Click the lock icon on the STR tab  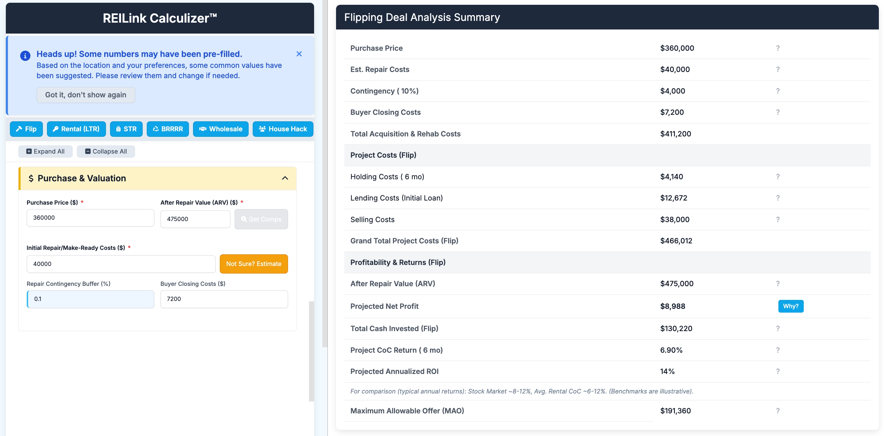[118, 129]
